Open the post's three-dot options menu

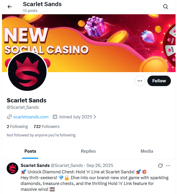click(x=168, y=165)
